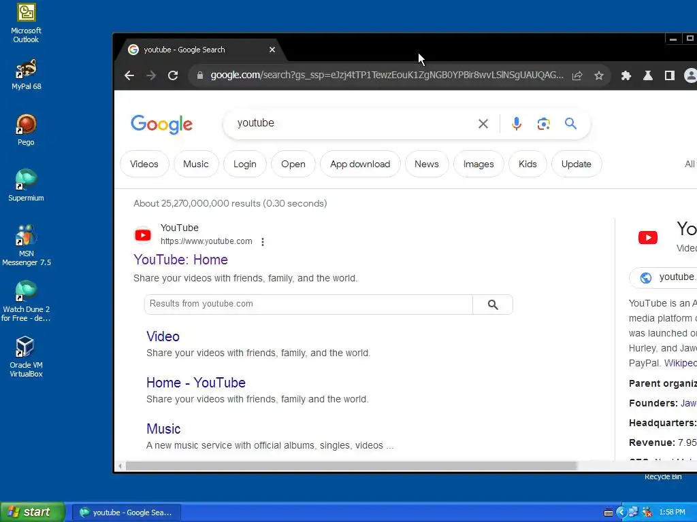Click the About 25,270,000,000 results text
The height and width of the screenshot is (522, 697).
[x=230, y=203]
